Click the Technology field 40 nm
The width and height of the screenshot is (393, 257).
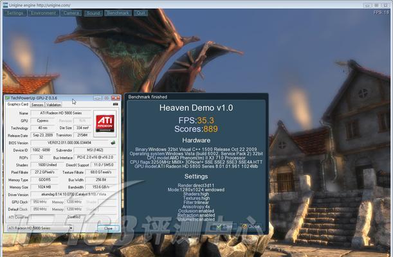pyautogui.click(x=42, y=128)
